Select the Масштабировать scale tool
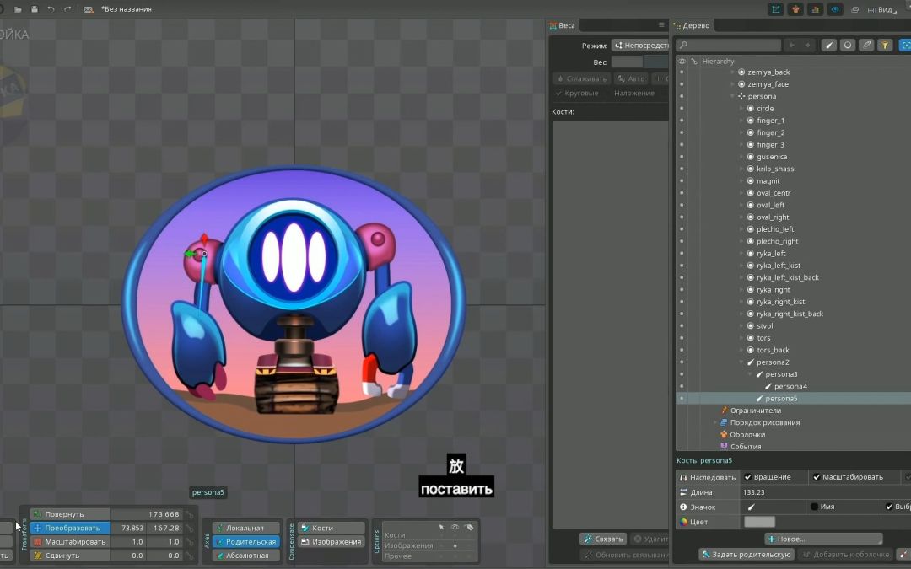911x569 pixels. (69, 542)
